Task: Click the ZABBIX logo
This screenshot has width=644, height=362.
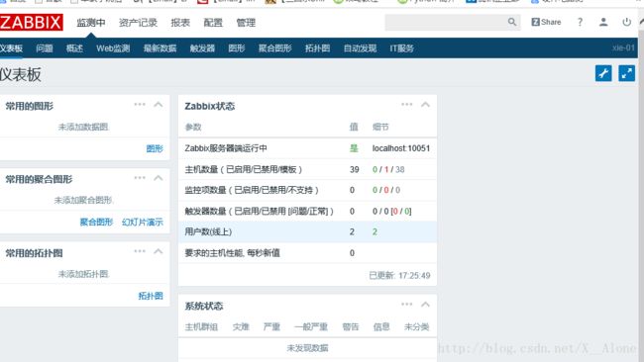Action: pos(32,22)
